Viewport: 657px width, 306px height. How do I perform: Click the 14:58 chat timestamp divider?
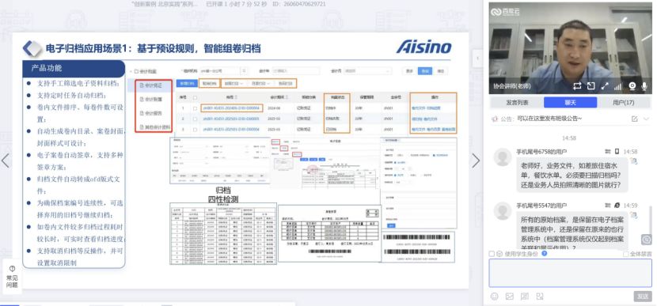[x=568, y=138]
